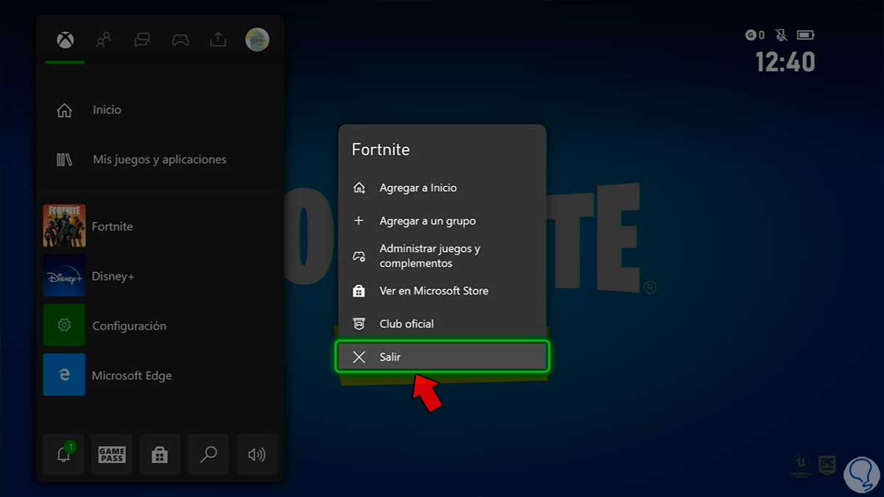Open the Microsoft Edge tile icon
This screenshot has height=497, width=884.
click(x=64, y=374)
